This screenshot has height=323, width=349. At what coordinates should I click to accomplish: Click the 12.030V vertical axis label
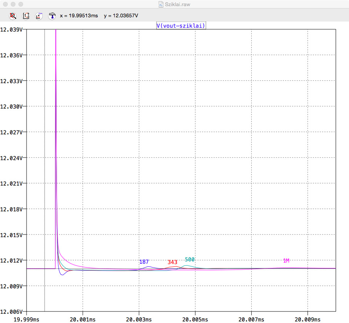[x=12, y=107]
